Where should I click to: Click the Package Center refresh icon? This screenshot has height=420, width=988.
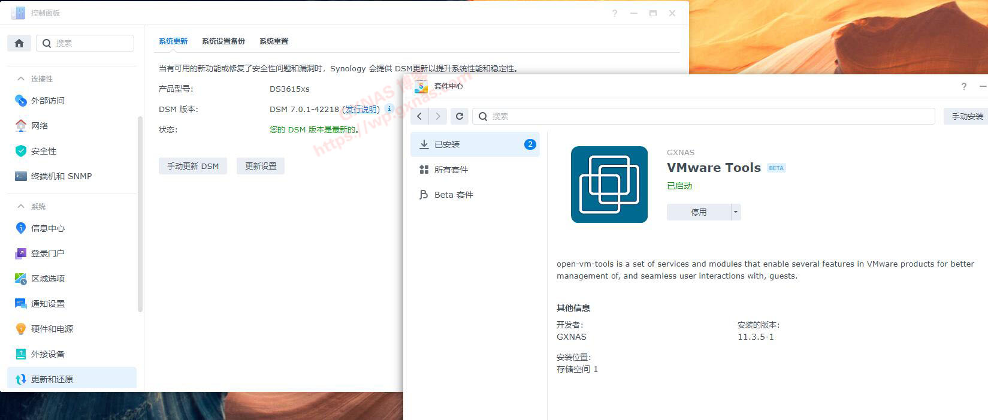[x=460, y=116]
